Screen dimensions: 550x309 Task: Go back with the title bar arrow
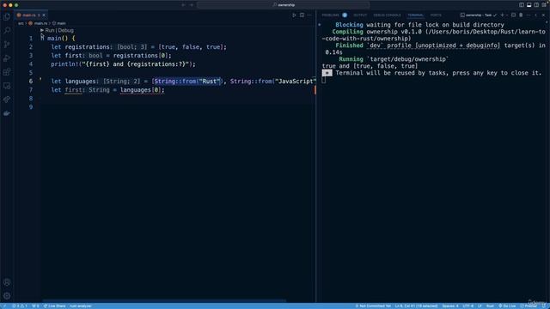pos(183,5)
